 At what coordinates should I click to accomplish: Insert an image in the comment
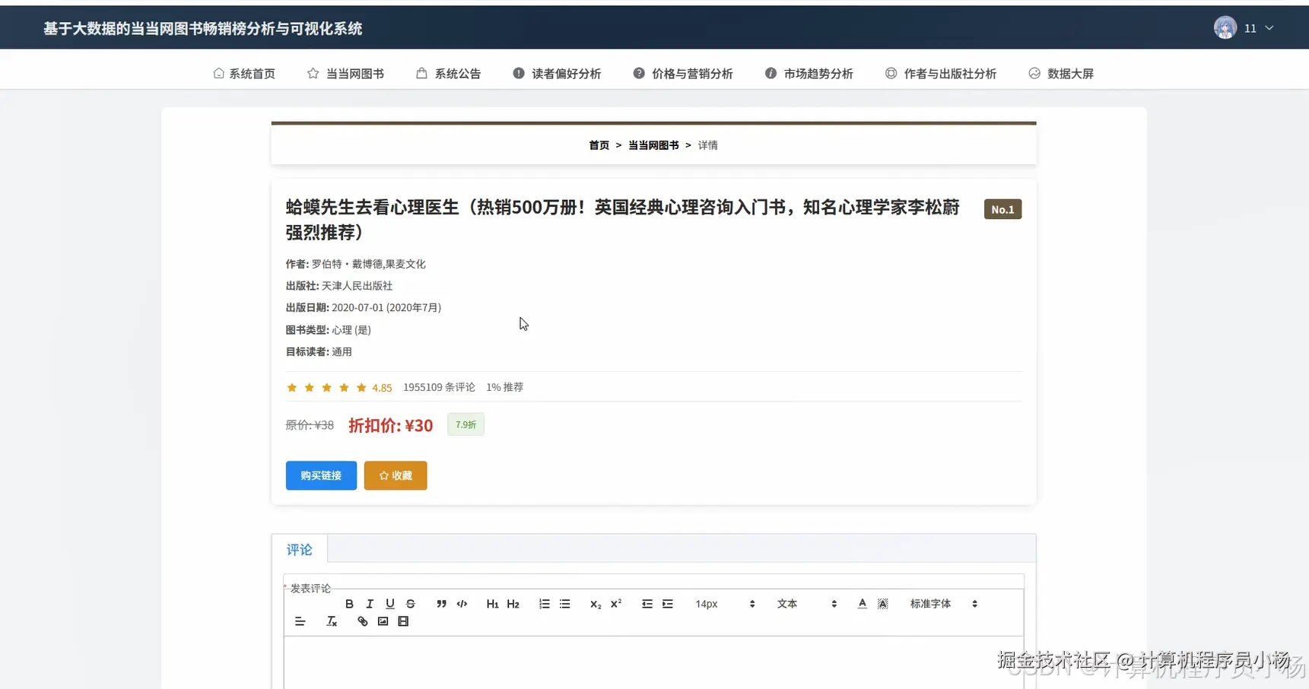click(383, 621)
